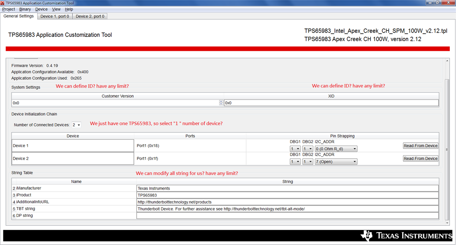Click the Device 1 name field
Screen dimensions: 456x245
coord(73,146)
